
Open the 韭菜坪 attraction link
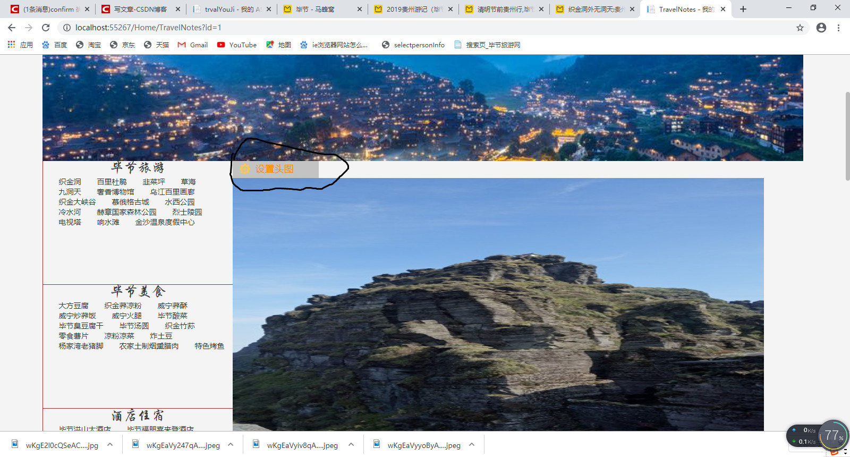[154, 182]
